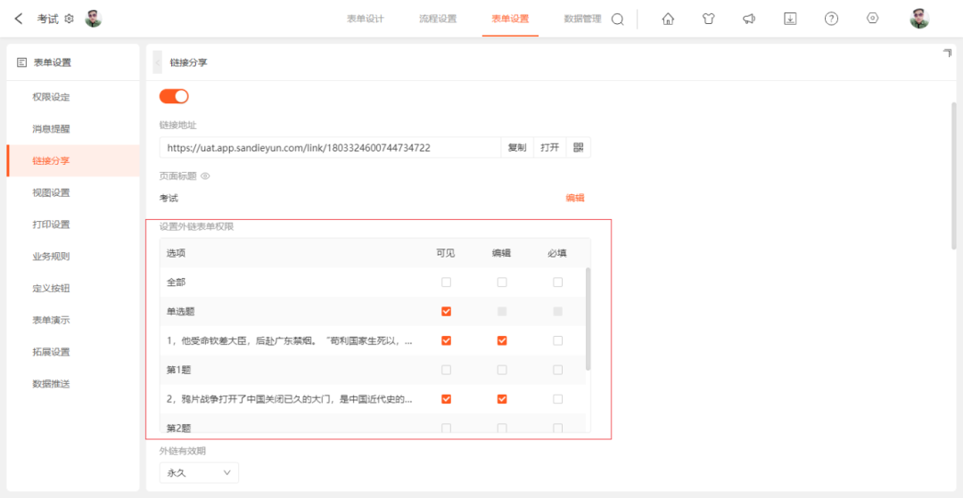Open the hexagon settings icon
The height and width of the screenshot is (498, 963).
click(872, 19)
